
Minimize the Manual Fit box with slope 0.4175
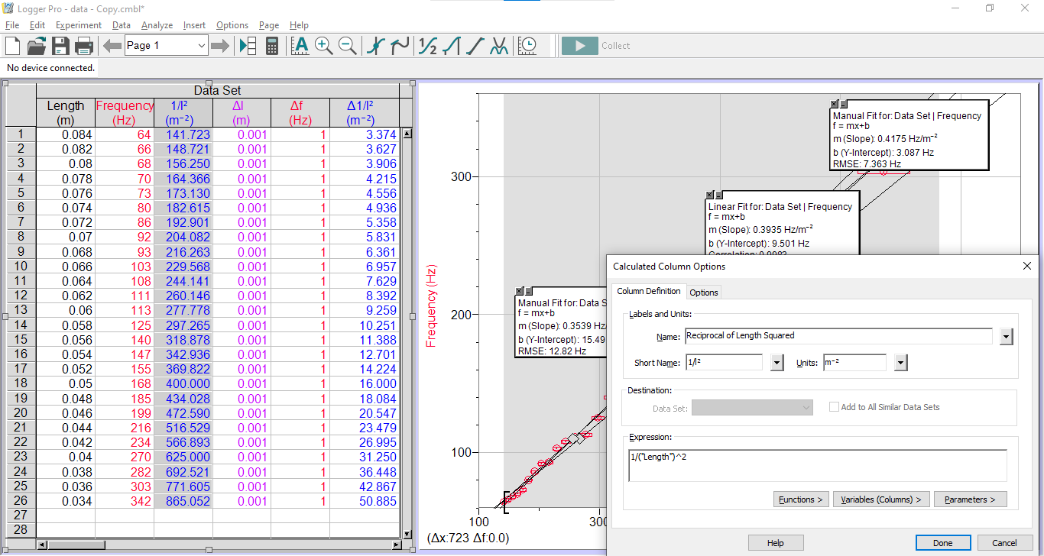pyautogui.click(x=844, y=105)
